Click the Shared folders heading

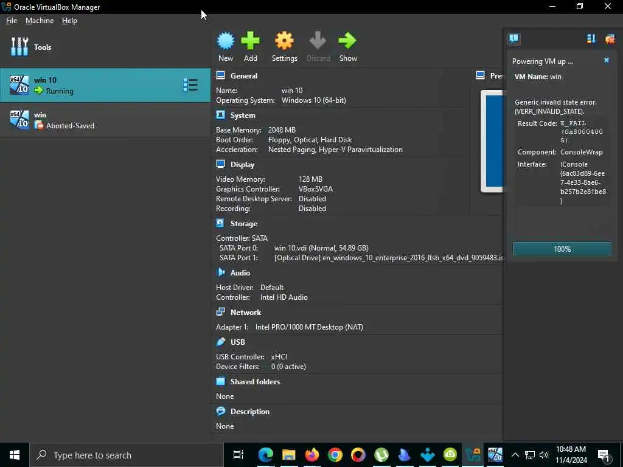(x=255, y=382)
